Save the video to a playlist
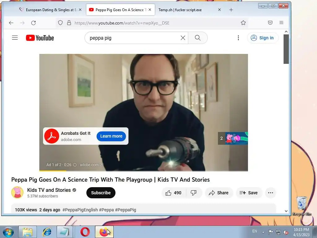The image size is (317, 238). click(x=249, y=193)
